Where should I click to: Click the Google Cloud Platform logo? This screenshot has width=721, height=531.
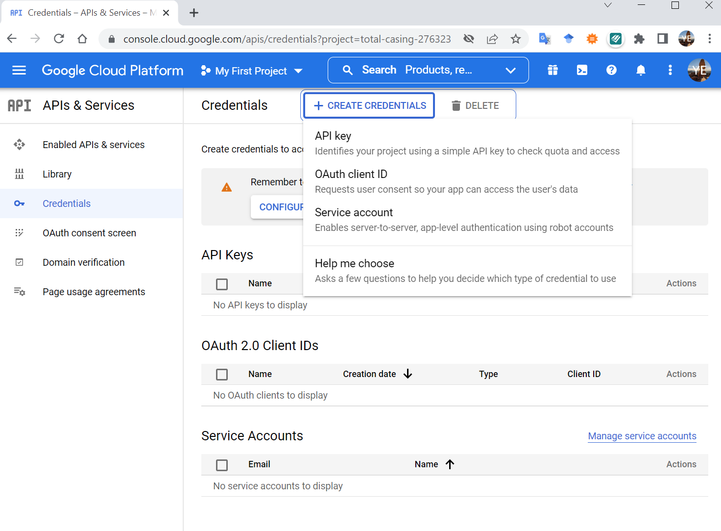113,71
